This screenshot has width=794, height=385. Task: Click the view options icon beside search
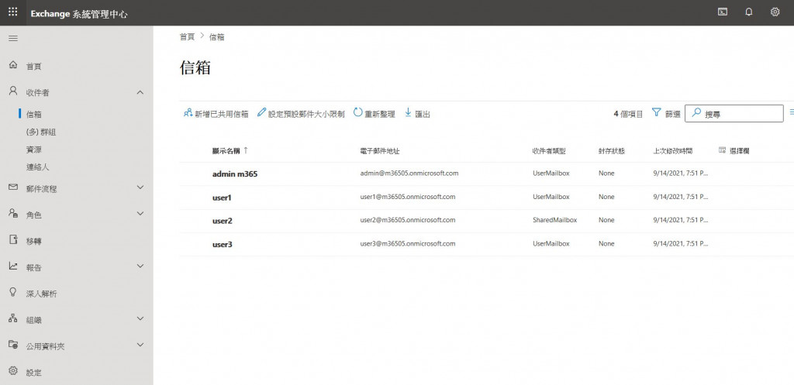[791, 113]
